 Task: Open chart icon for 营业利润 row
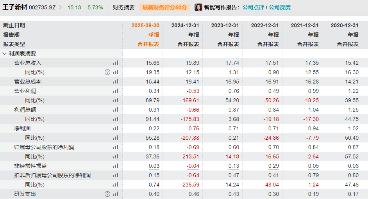click(116, 91)
